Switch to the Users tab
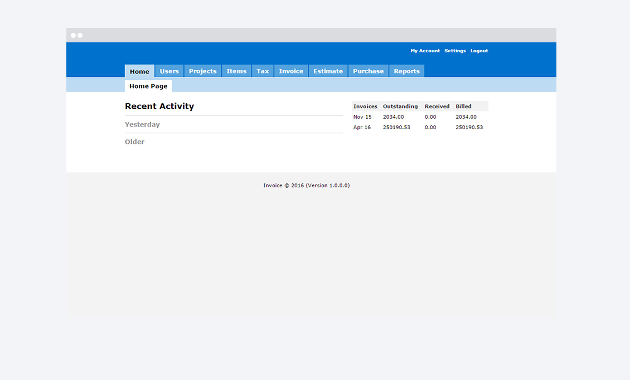 click(x=169, y=71)
